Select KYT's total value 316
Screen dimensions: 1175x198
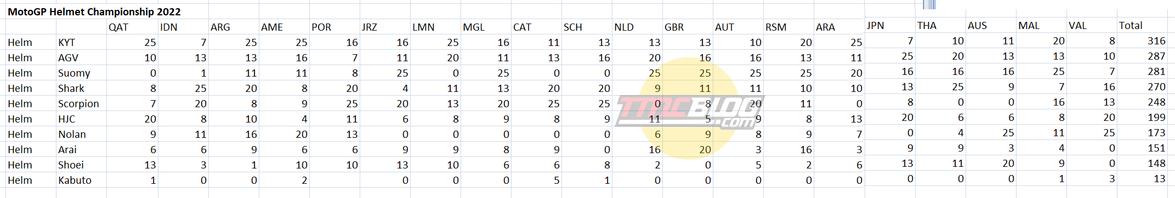pyautogui.click(x=1143, y=40)
